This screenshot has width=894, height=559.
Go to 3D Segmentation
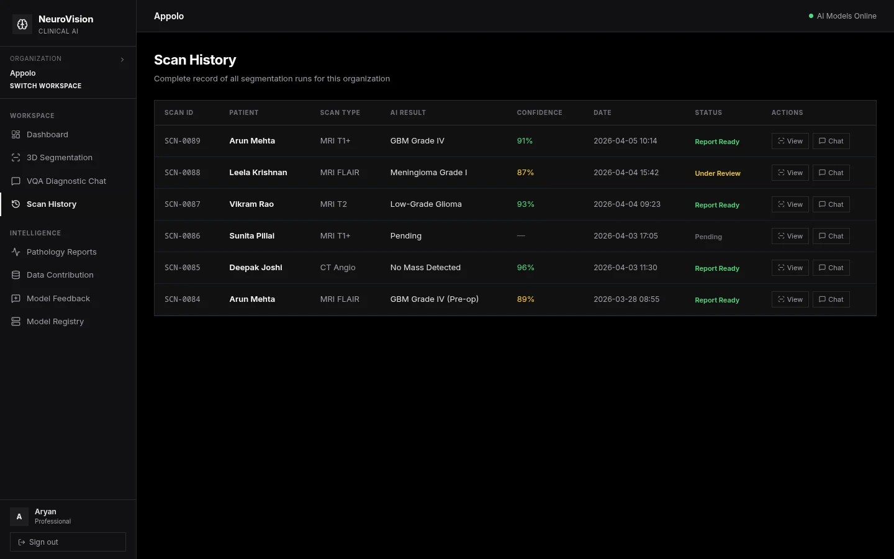click(x=68, y=158)
